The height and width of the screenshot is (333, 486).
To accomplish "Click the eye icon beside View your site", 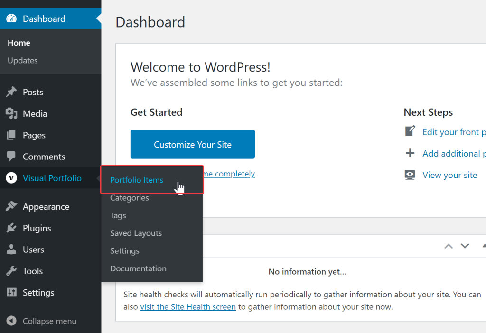I will pyautogui.click(x=410, y=175).
